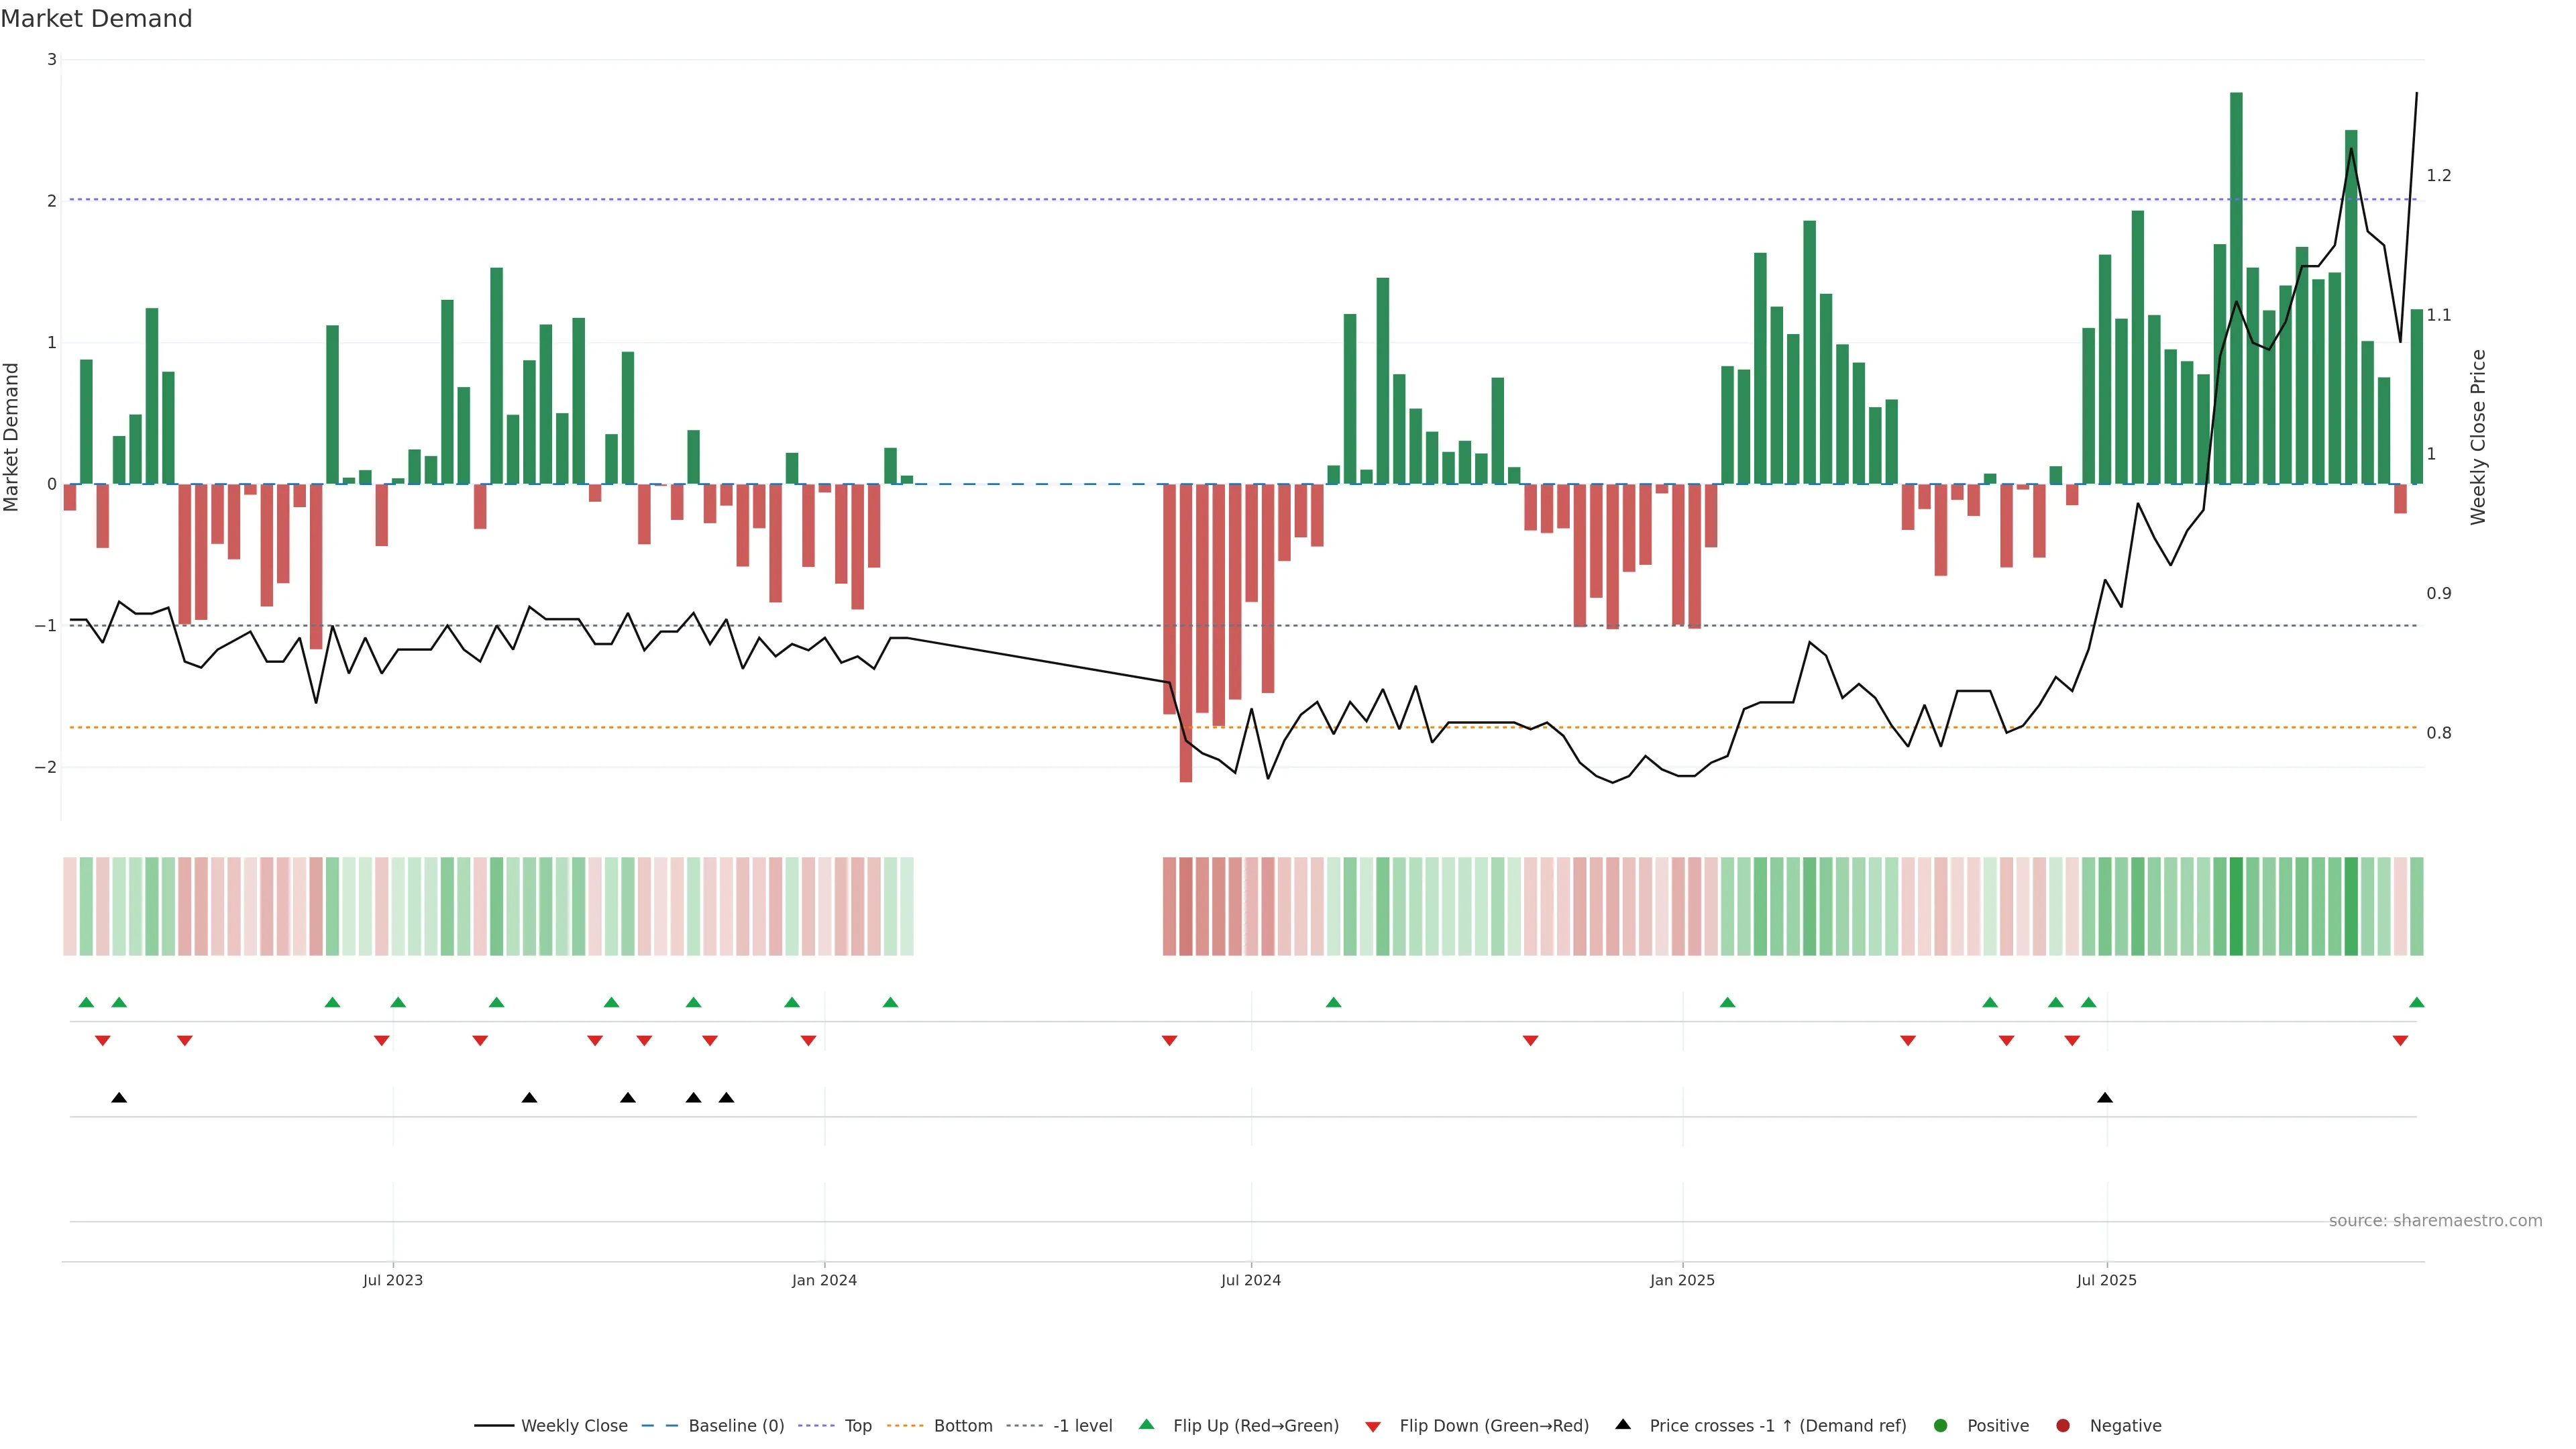Click the Market Demand chart title
The height and width of the screenshot is (1449, 2576).
96,18
